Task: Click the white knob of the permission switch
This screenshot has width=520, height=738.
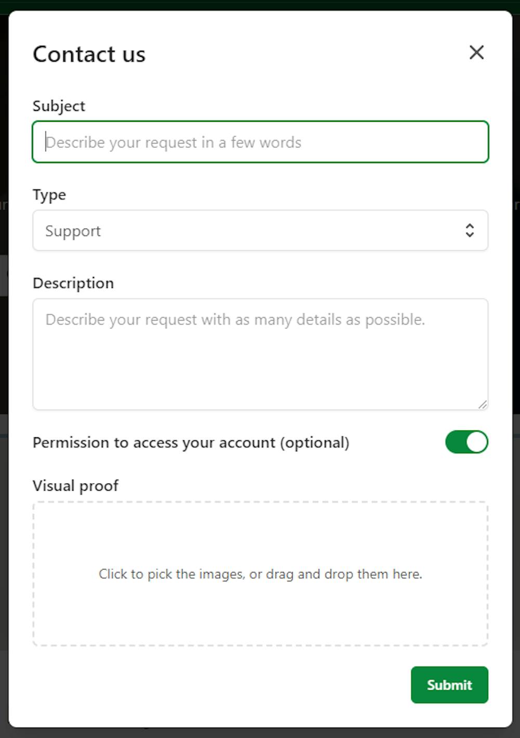Action: pos(476,442)
